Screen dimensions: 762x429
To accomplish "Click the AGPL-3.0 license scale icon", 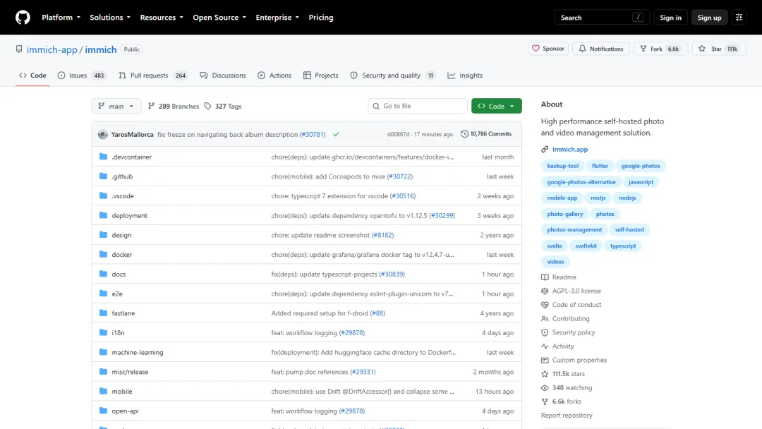I will [x=545, y=291].
